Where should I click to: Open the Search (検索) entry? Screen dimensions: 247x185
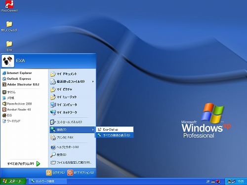pos(58,155)
